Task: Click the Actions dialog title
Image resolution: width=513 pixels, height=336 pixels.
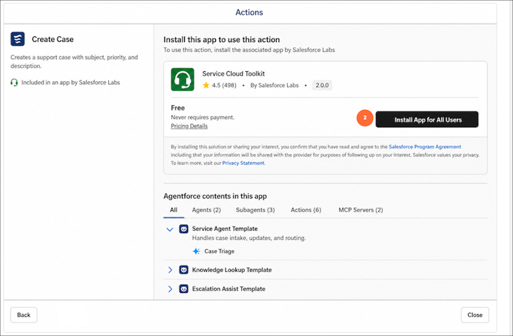Action: tap(249, 13)
